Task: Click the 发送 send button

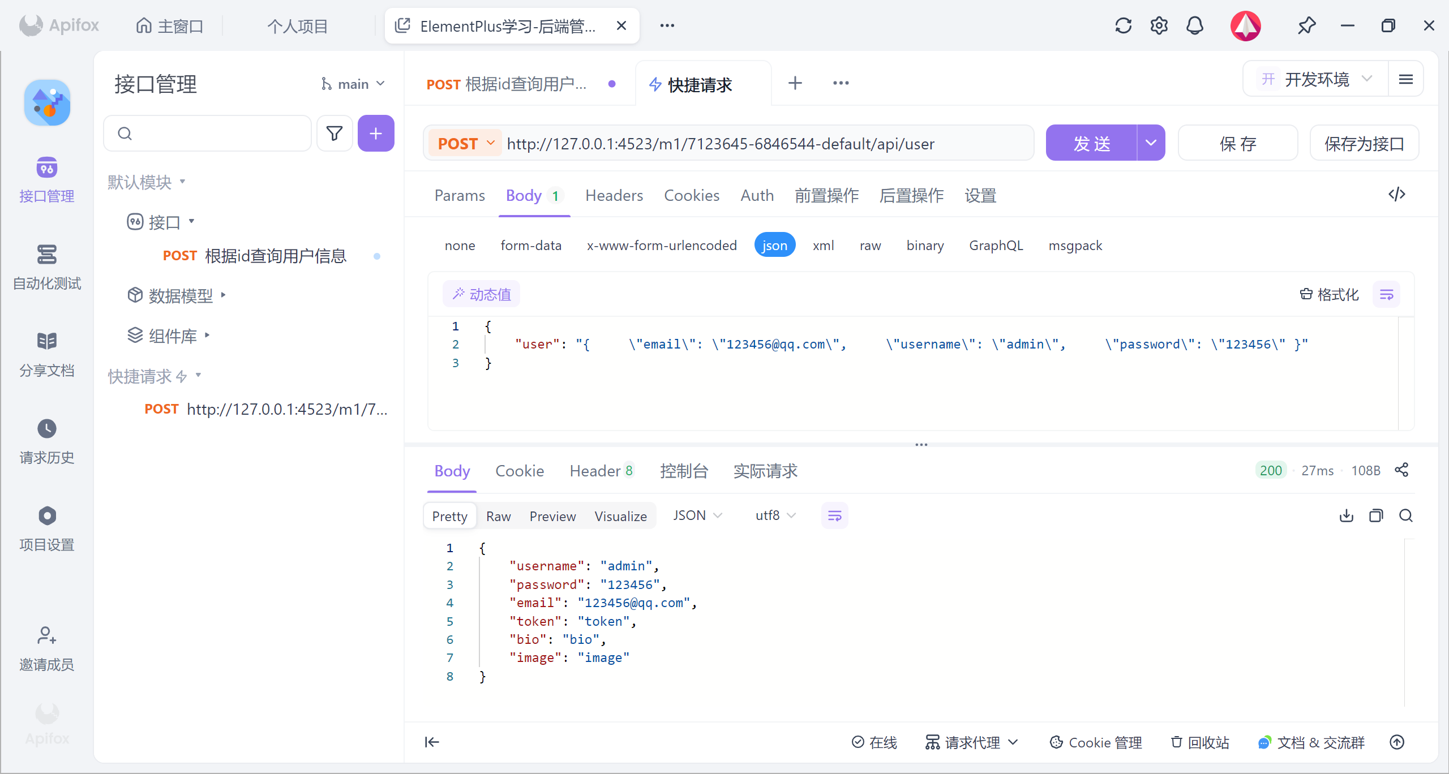Action: click(x=1091, y=144)
